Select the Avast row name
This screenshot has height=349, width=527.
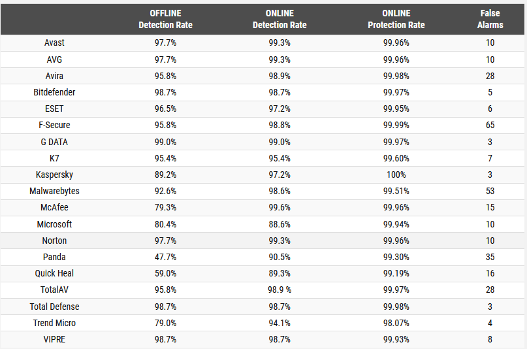(x=54, y=42)
